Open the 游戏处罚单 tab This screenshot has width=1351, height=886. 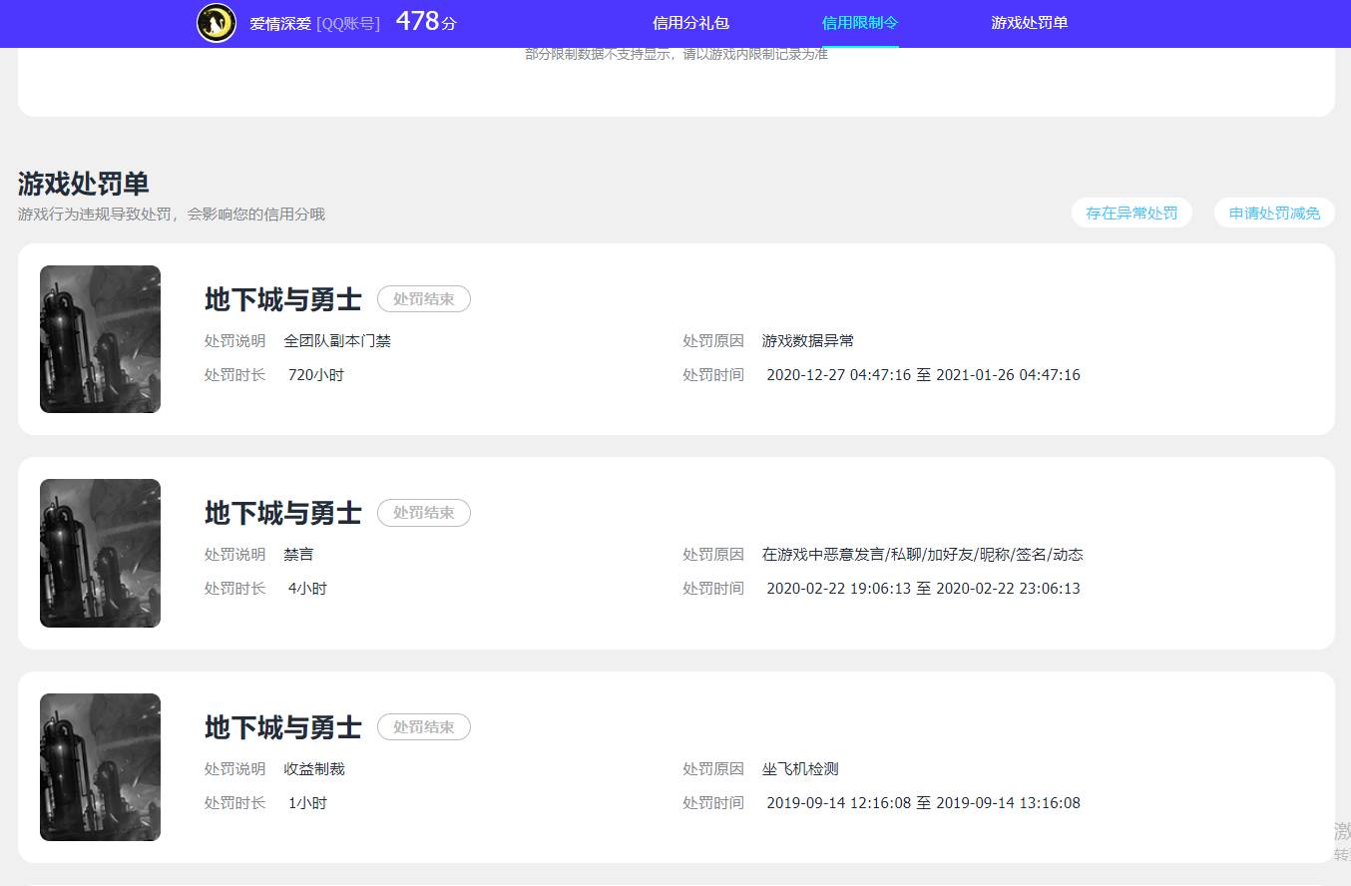1029,22
